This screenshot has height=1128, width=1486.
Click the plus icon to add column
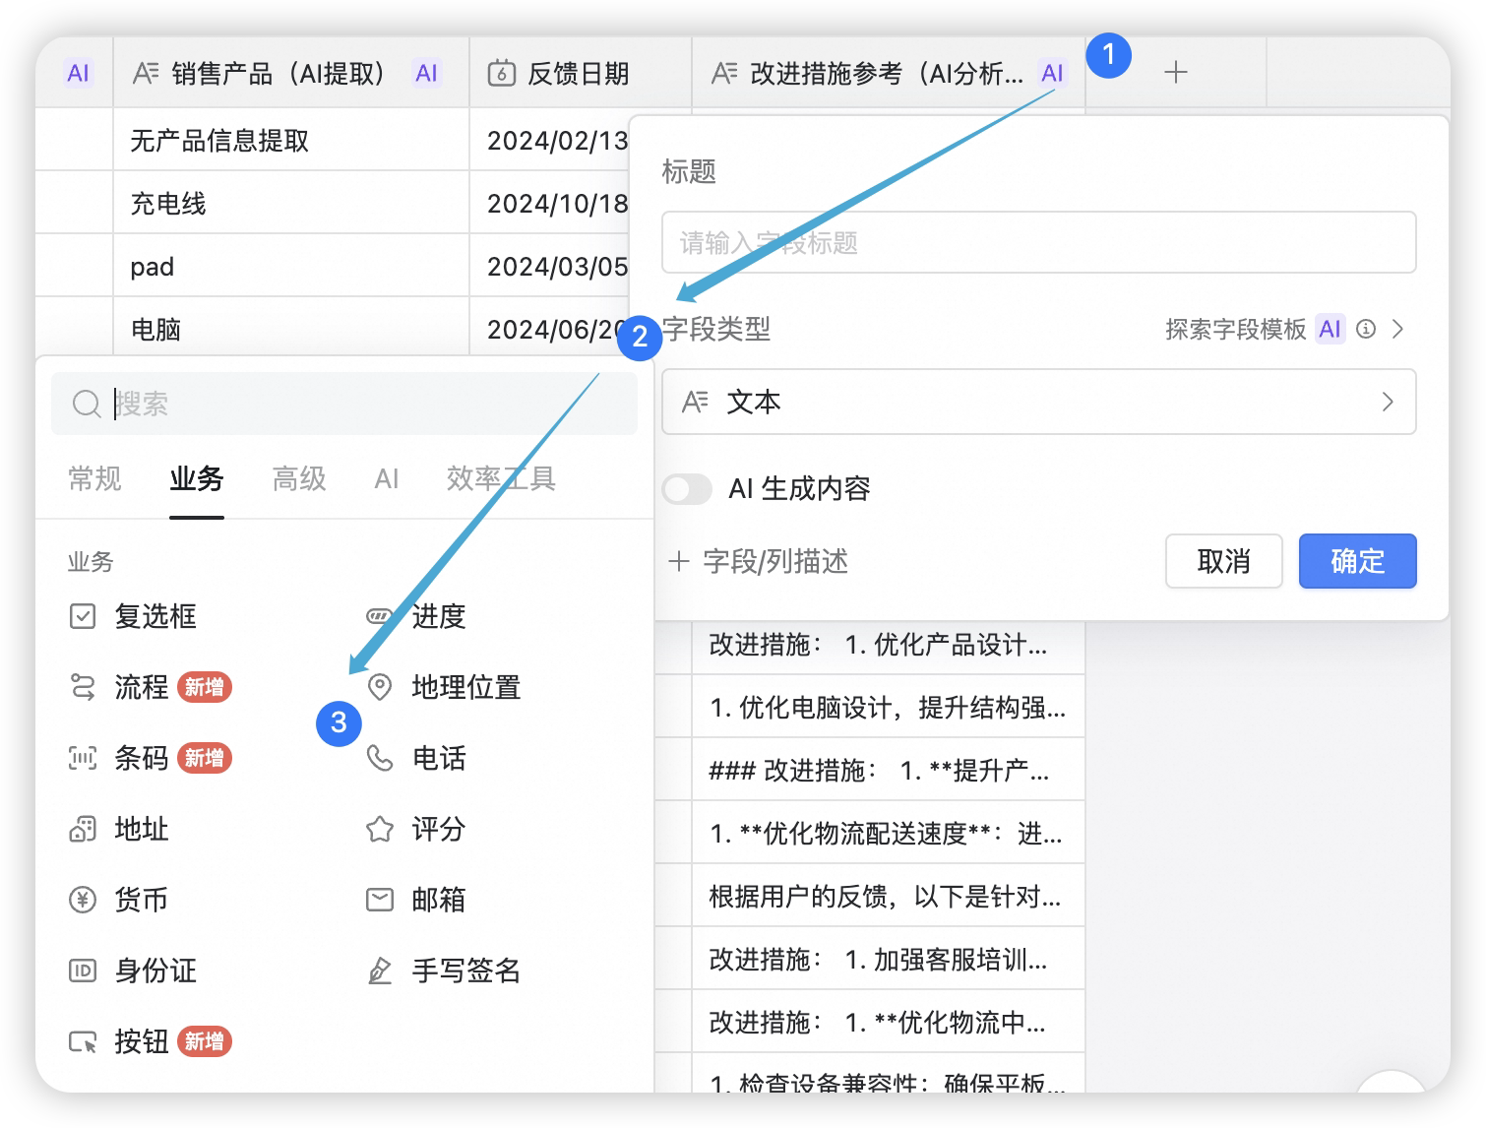click(1176, 72)
